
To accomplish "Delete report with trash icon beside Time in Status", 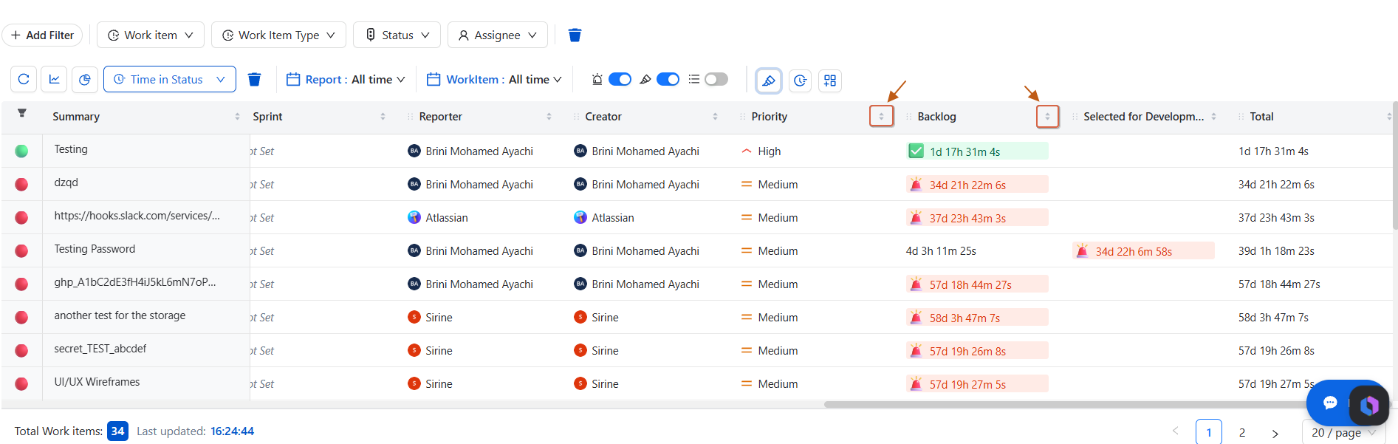I will (254, 79).
